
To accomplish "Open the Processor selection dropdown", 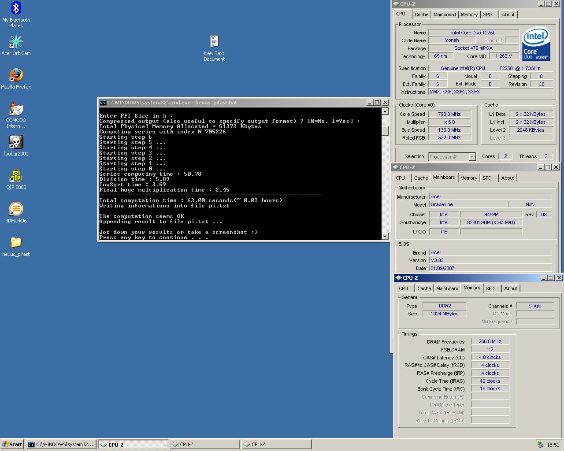I will (452, 156).
